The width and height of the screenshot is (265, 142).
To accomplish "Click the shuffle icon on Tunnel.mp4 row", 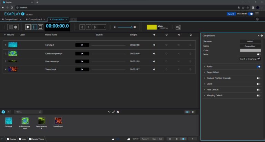I will [x=178, y=69].
